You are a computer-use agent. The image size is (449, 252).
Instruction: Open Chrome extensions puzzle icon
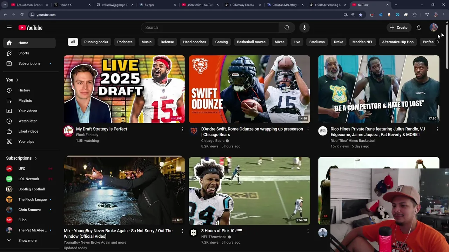click(414, 15)
